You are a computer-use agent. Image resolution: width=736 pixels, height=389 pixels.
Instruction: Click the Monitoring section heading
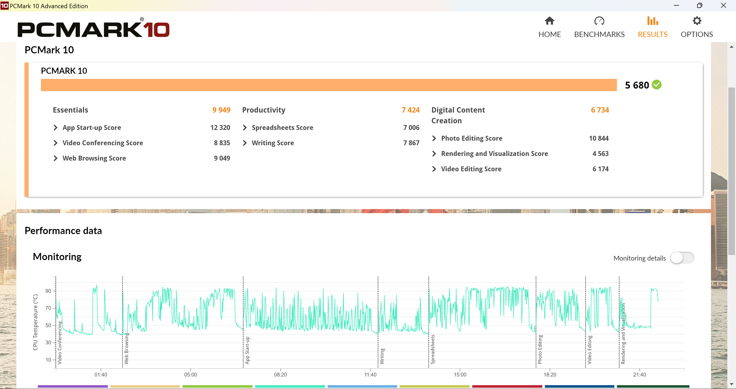click(57, 257)
